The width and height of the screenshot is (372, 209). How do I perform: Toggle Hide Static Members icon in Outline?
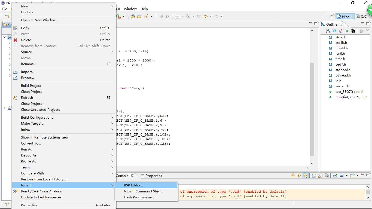(341, 31)
